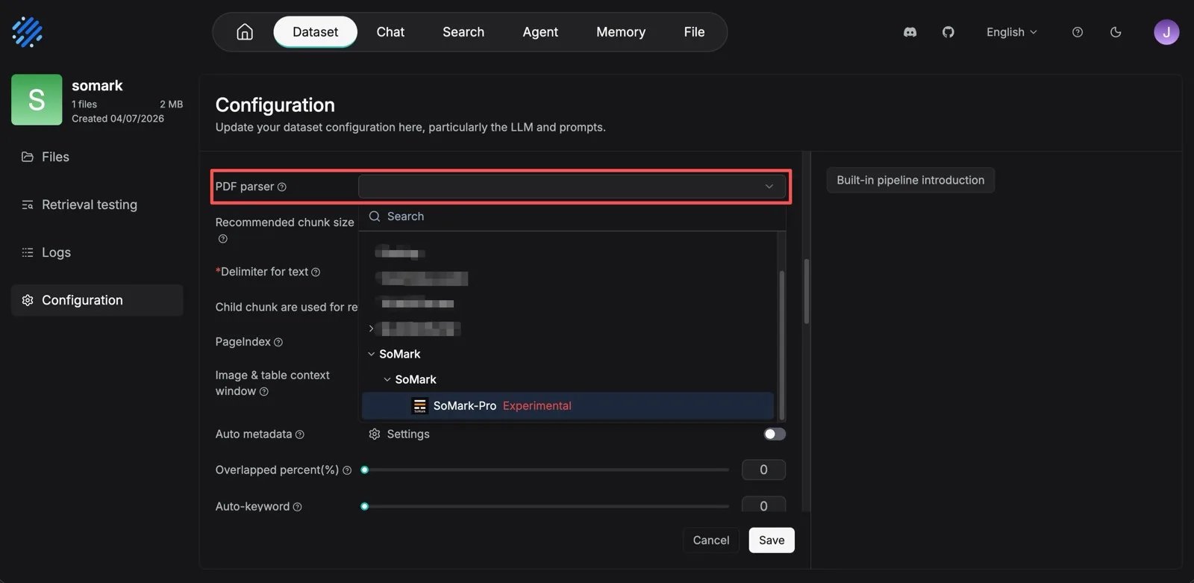Click the Save button

pos(772,540)
